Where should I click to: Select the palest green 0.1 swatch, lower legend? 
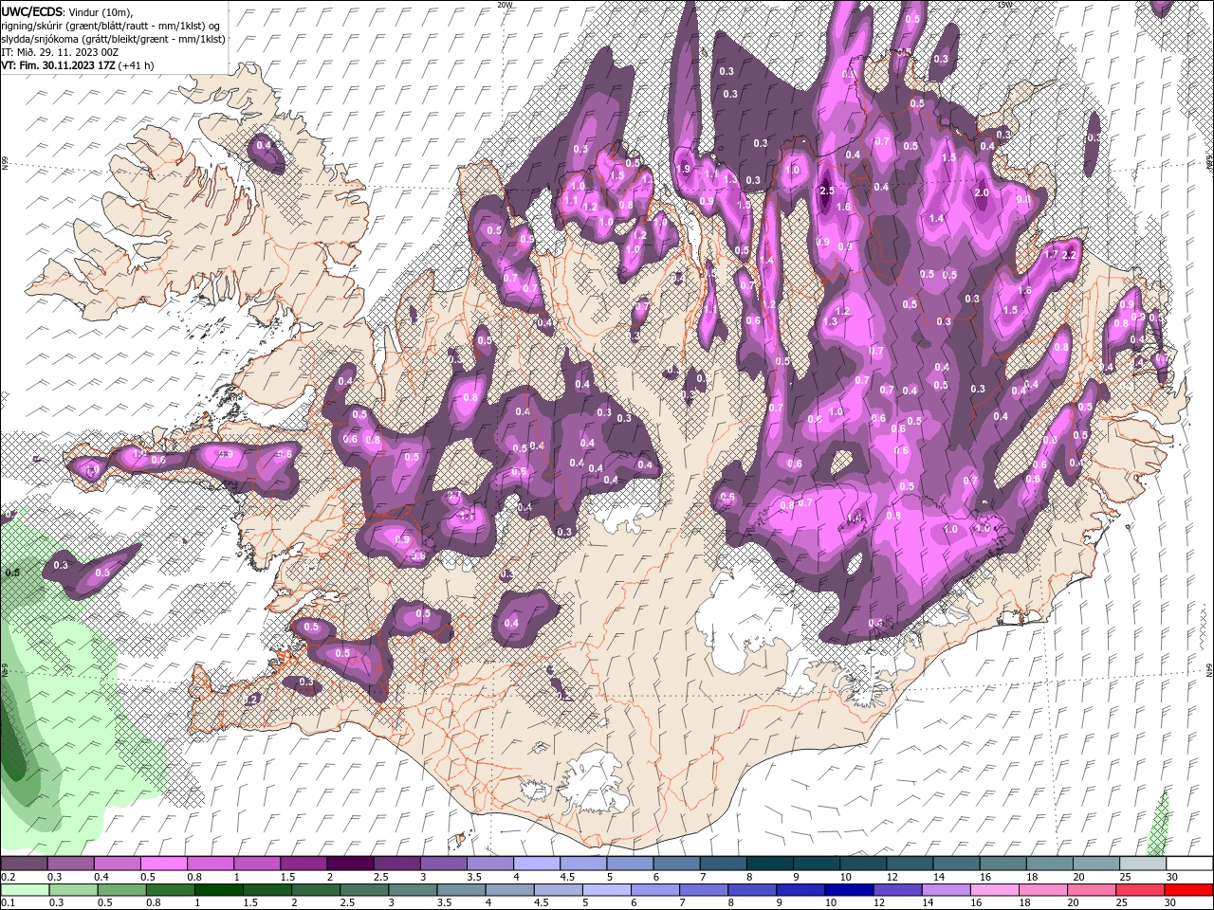[25, 890]
